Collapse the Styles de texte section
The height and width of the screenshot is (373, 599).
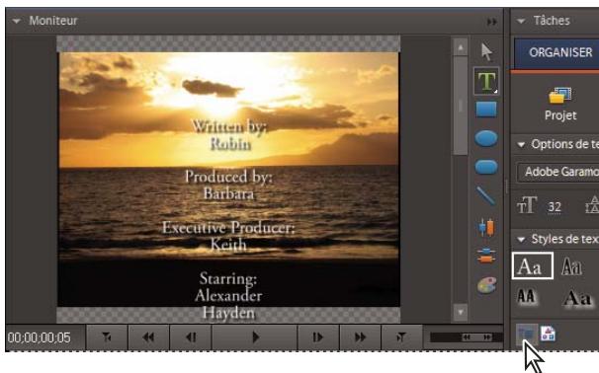pos(521,240)
